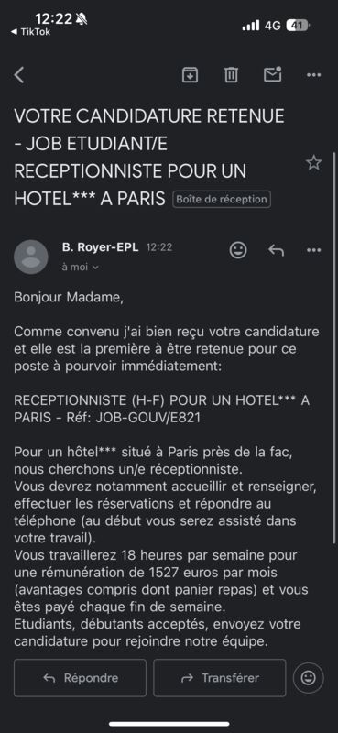This screenshot has height=733, width=338.
Task: Open sender B. Royer-EPL details
Action: coord(100,247)
